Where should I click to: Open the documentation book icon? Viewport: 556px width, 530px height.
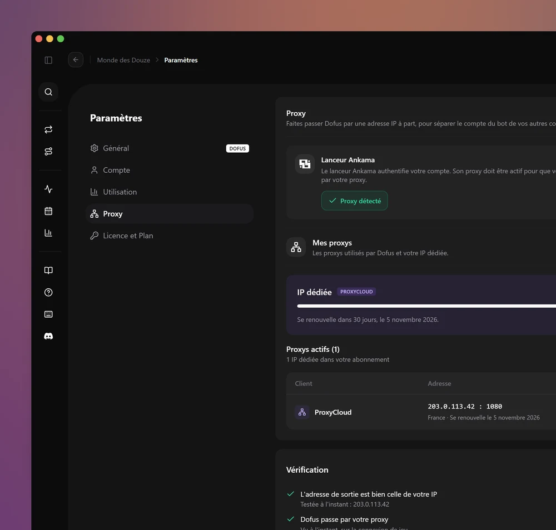point(48,271)
